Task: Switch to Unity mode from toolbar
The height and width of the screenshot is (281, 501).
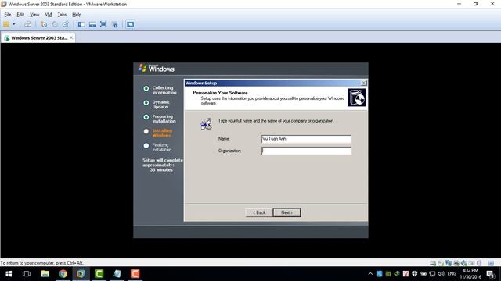Action: [x=115, y=24]
